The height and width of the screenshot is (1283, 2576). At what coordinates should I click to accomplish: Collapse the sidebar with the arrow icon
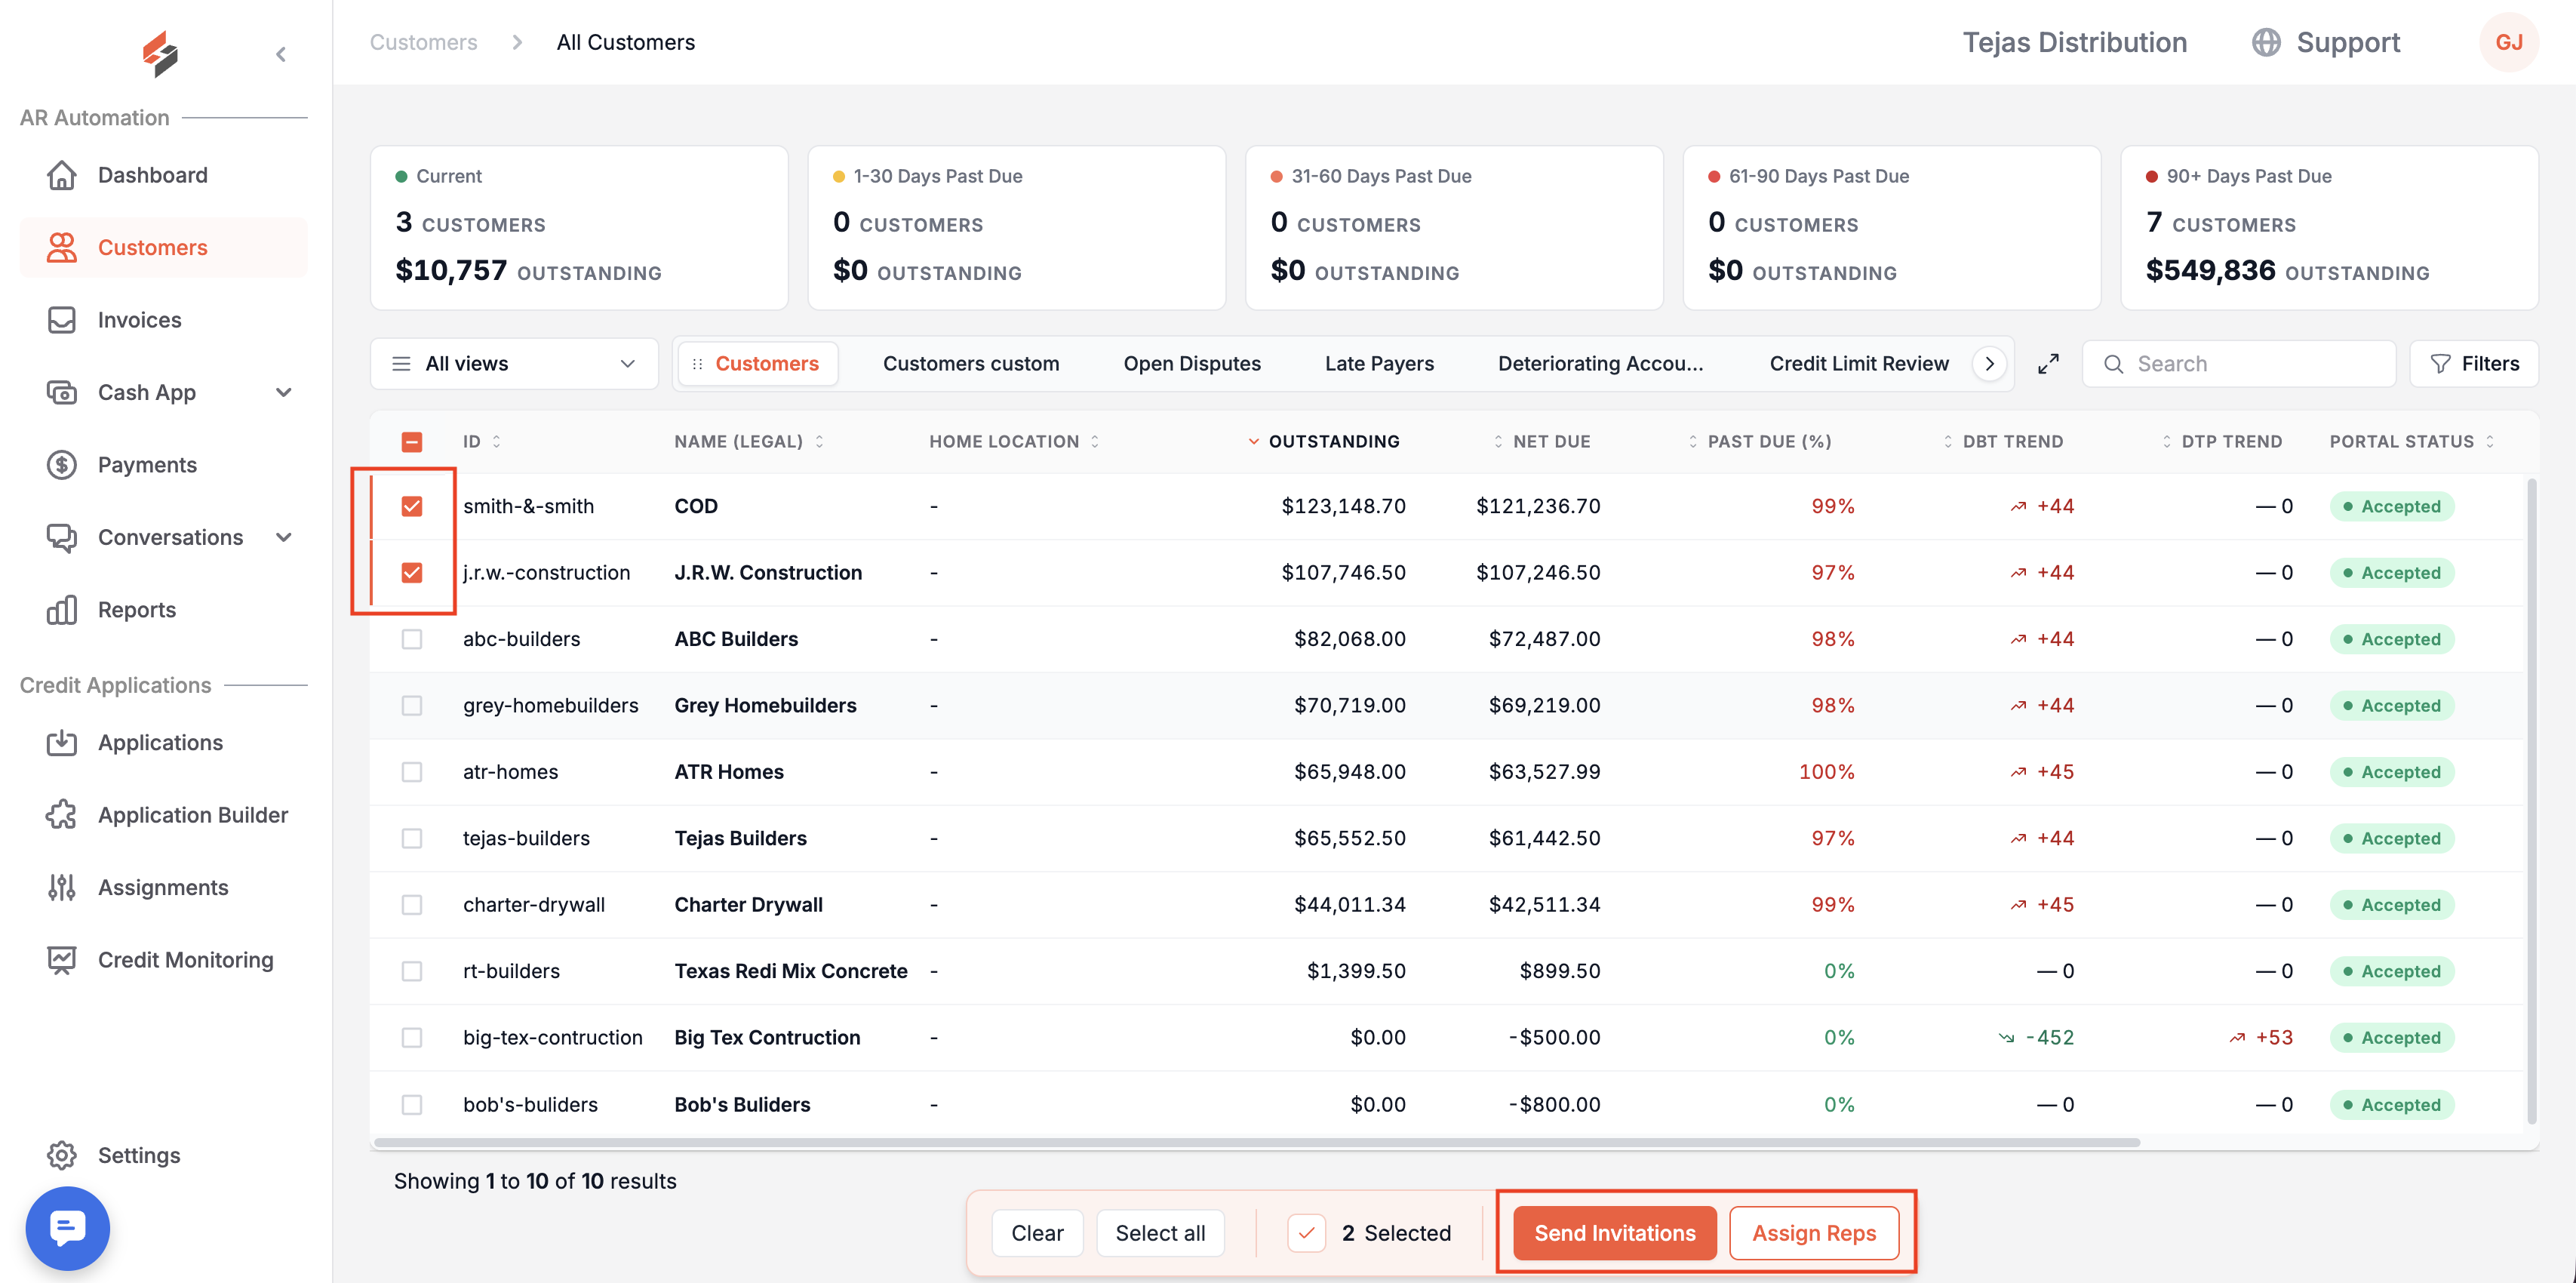click(281, 54)
